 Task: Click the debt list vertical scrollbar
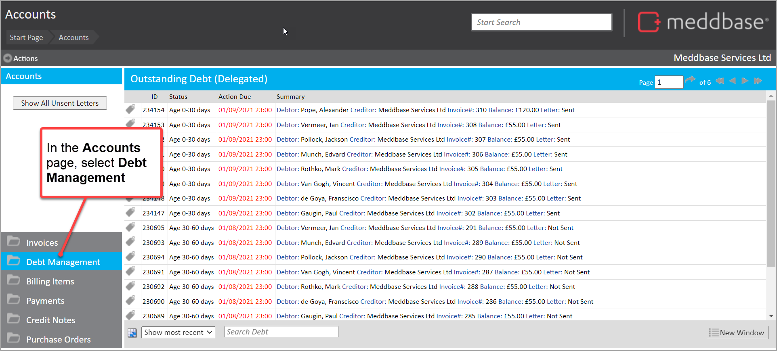771,182
